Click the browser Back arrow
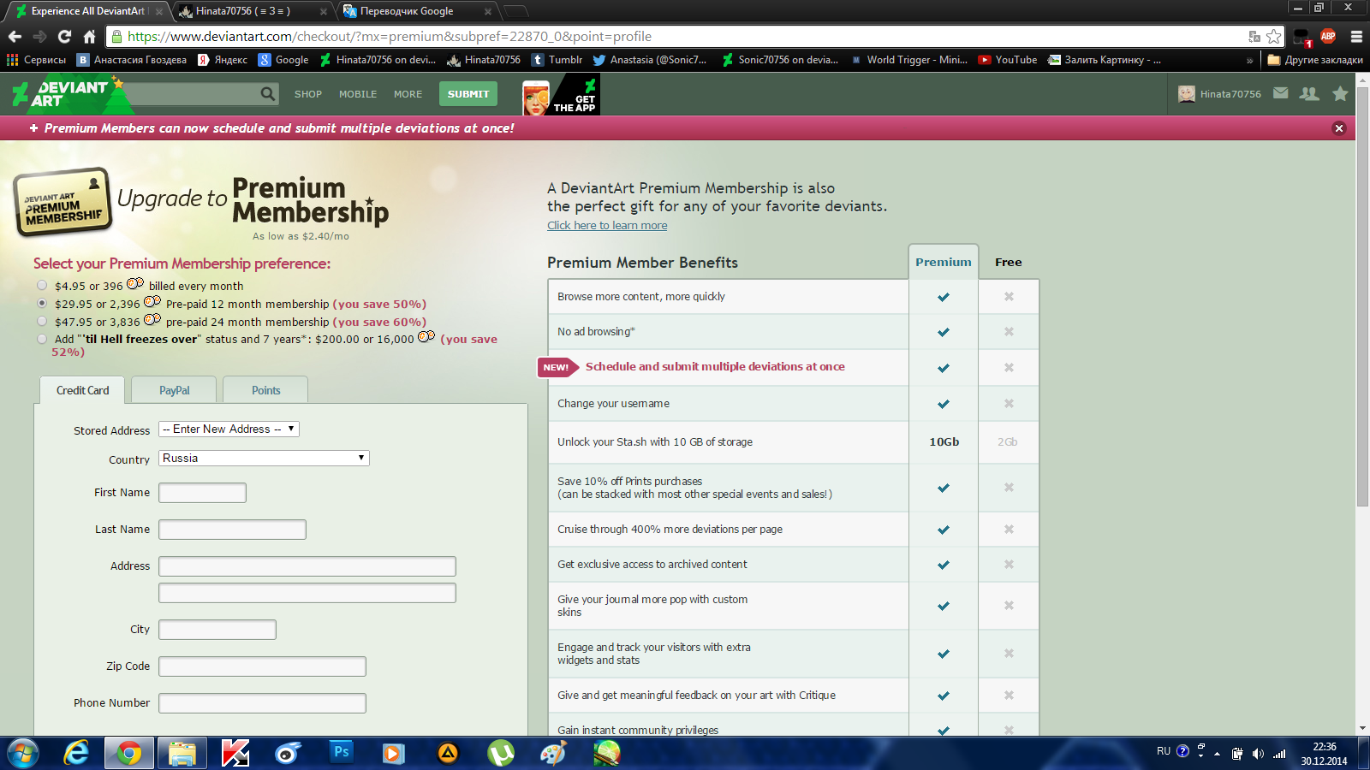The height and width of the screenshot is (770, 1370). [15, 37]
